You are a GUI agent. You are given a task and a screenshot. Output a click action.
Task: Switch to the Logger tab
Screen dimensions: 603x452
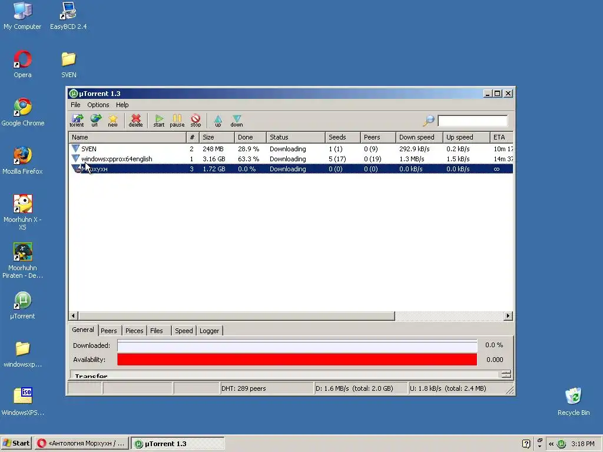tap(209, 331)
